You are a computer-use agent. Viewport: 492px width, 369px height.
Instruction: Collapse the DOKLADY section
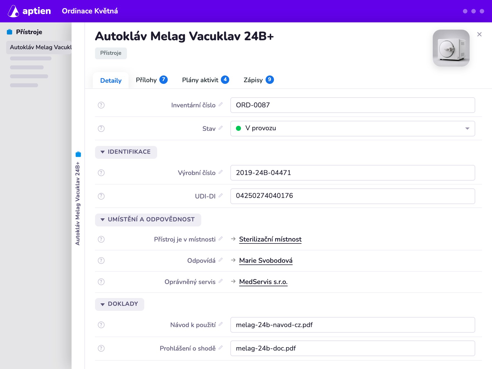pos(119,304)
